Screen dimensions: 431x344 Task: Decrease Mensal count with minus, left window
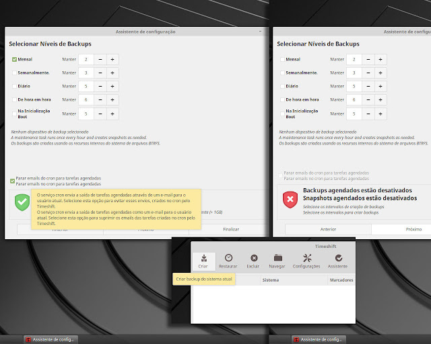click(x=100, y=59)
